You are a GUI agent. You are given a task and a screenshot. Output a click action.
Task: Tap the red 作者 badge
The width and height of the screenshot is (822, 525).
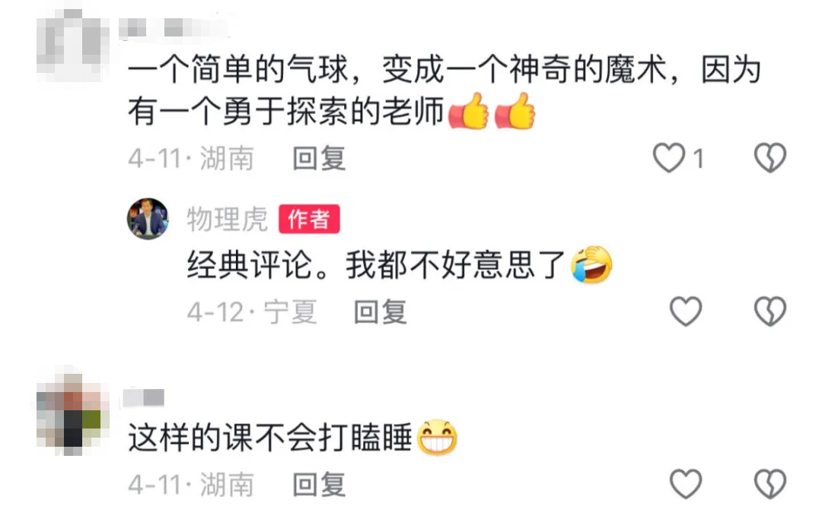pyautogui.click(x=309, y=219)
